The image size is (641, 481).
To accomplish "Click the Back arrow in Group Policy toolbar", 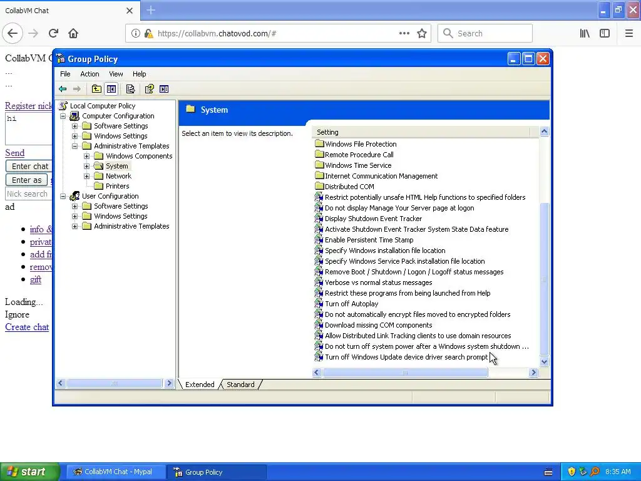I will (x=63, y=89).
